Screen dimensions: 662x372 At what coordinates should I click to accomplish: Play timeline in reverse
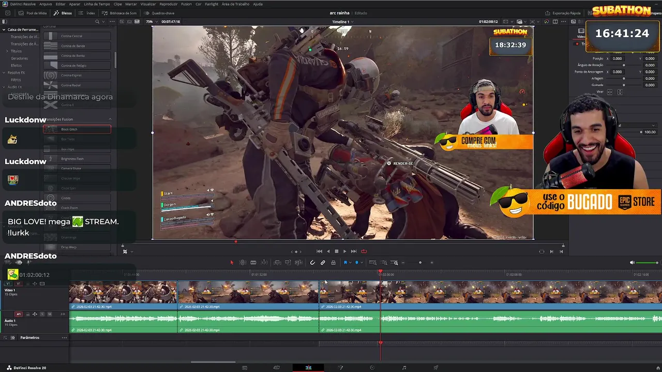point(328,252)
